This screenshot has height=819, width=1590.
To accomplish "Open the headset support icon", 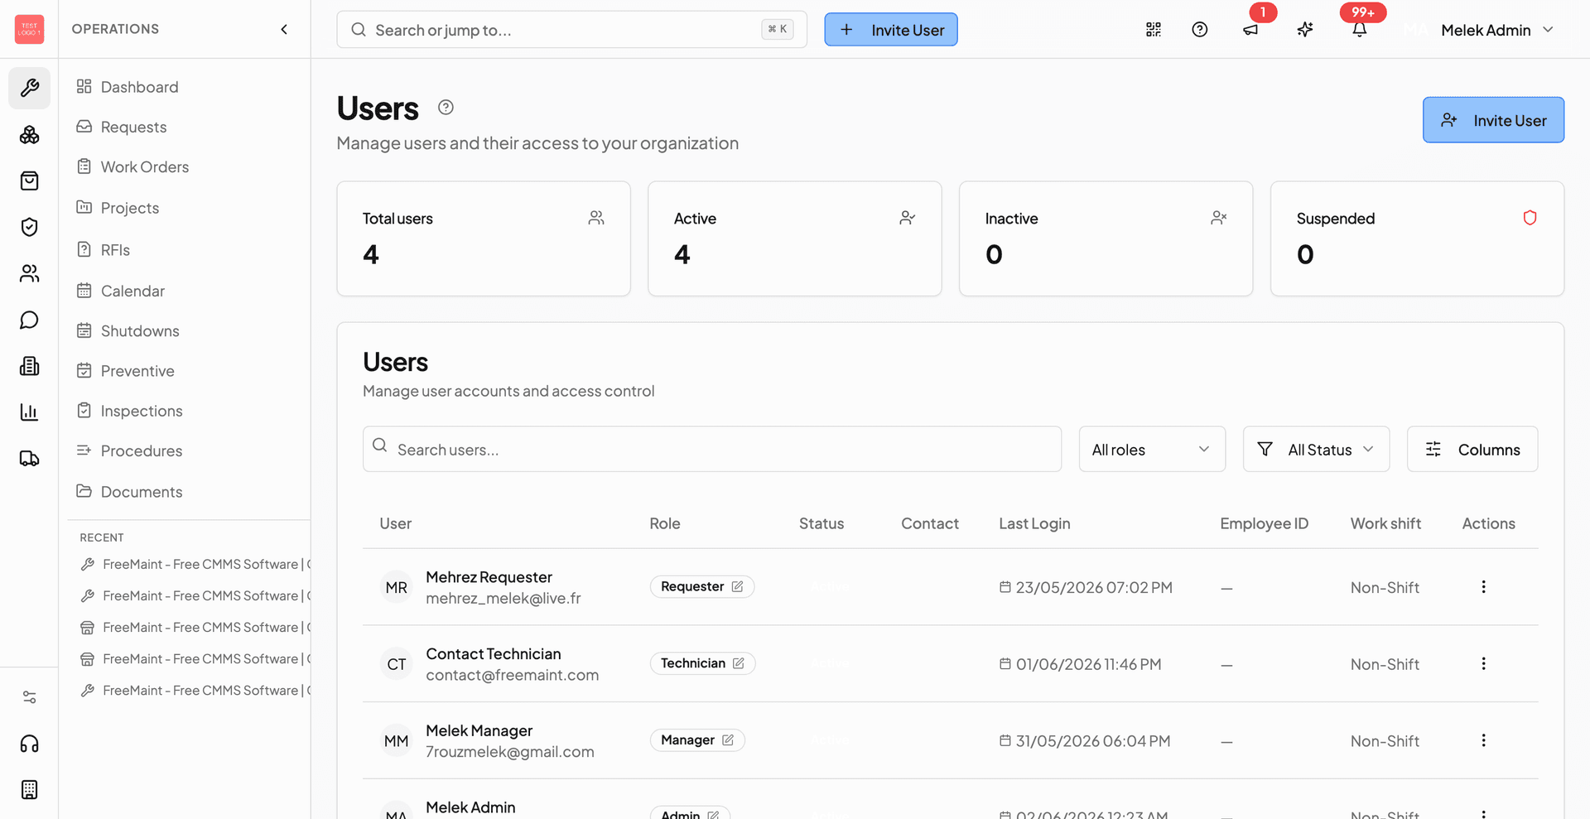I will (29, 744).
